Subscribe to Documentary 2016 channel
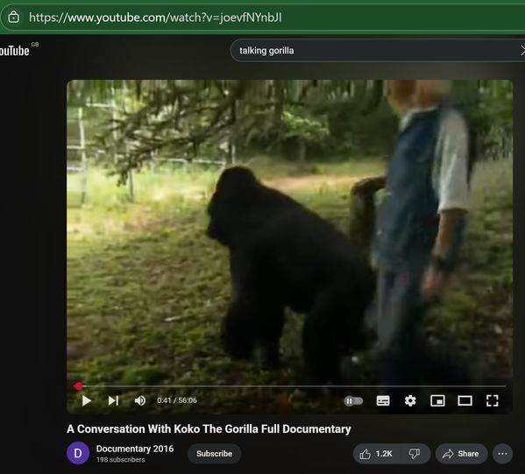This screenshot has height=474, width=525. (214, 454)
